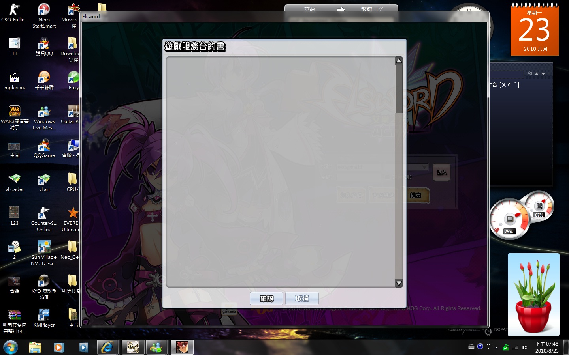Select Windows Live Messenger desktop shortcut
The height and width of the screenshot is (355, 569).
click(x=44, y=118)
